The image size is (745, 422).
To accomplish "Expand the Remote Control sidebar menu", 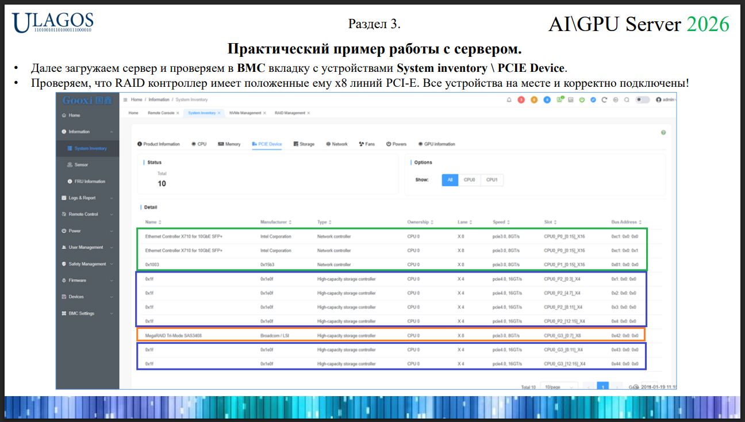I will 87,214.
